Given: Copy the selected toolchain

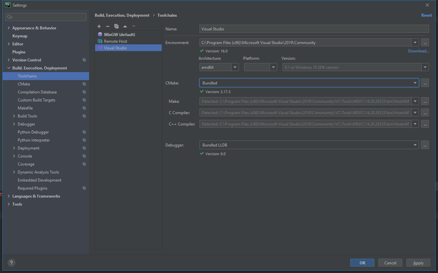Looking at the screenshot, I should [x=116, y=26].
